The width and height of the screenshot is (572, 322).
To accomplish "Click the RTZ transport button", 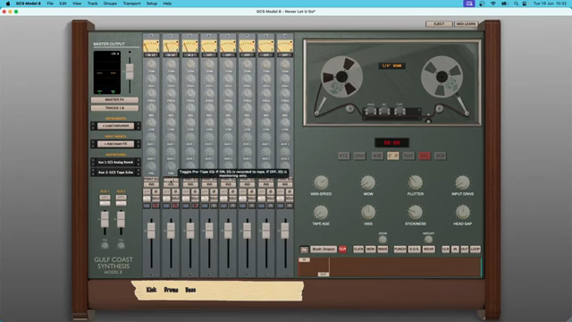I will [343, 156].
